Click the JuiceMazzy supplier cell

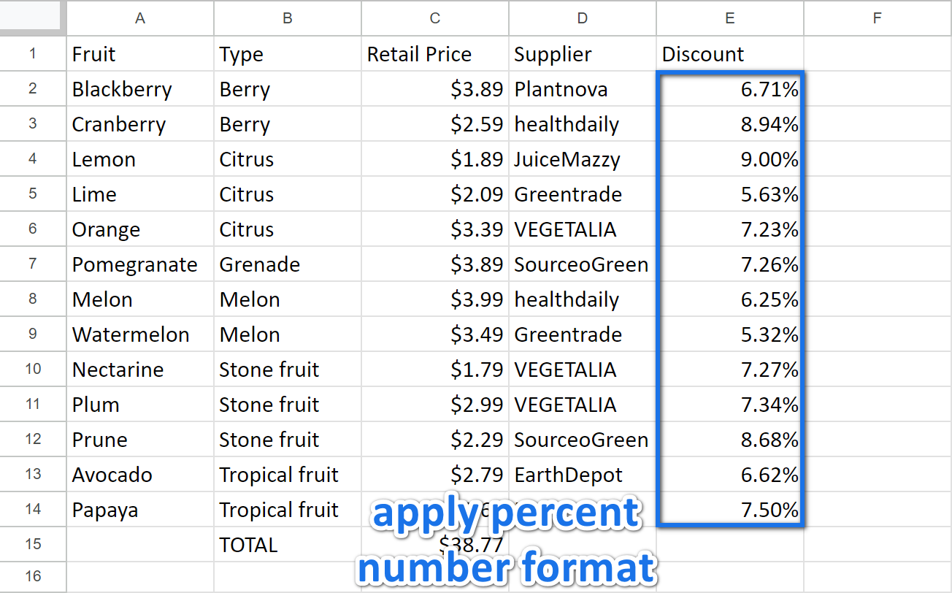coord(583,159)
